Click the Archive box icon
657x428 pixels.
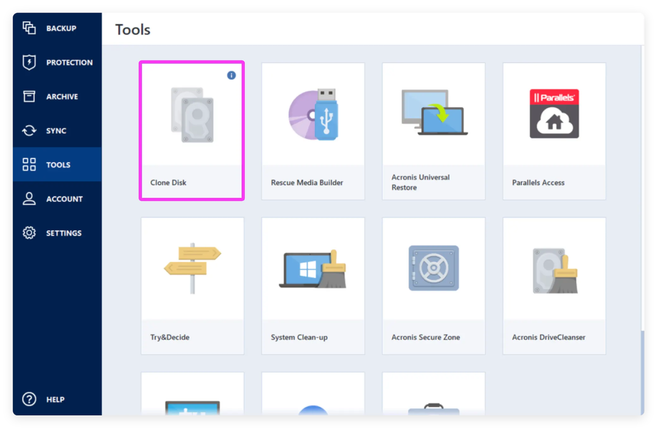29,96
